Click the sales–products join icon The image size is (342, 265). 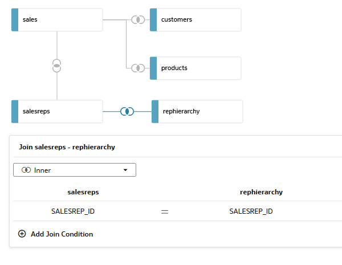coord(137,68)
